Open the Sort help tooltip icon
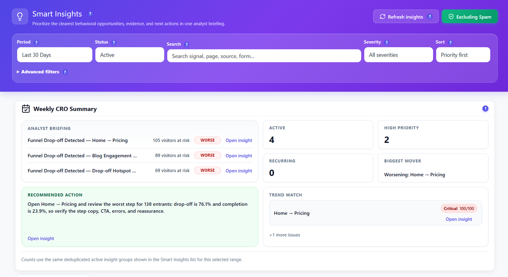Image resolution: width=508 pixels, height=277 pixels. (450, 42)
